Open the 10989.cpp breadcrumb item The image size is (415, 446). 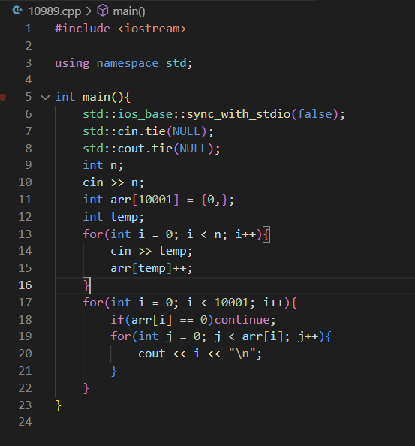(55, 11)
